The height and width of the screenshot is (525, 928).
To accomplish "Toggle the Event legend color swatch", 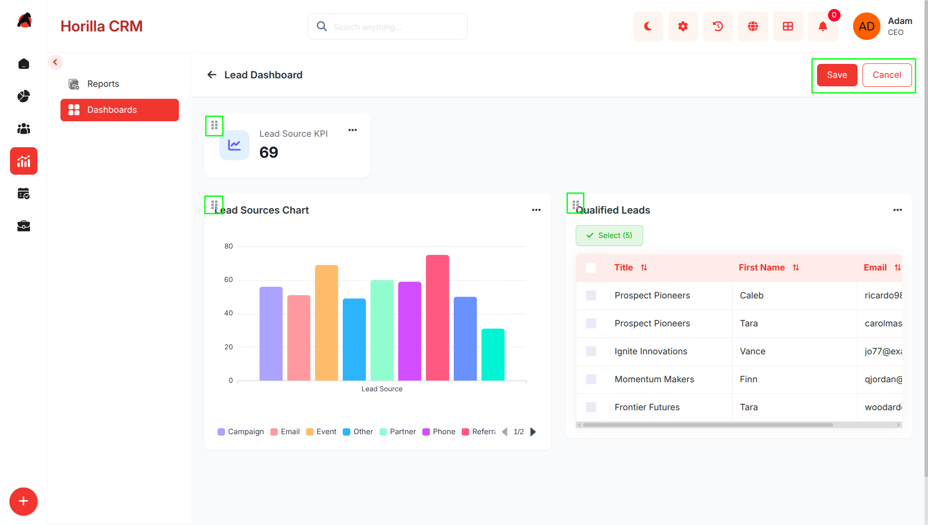I will coord(310,432).
